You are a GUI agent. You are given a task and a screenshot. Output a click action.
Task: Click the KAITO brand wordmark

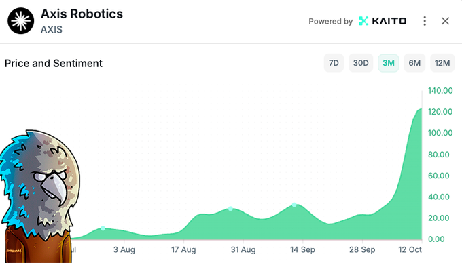389,21
